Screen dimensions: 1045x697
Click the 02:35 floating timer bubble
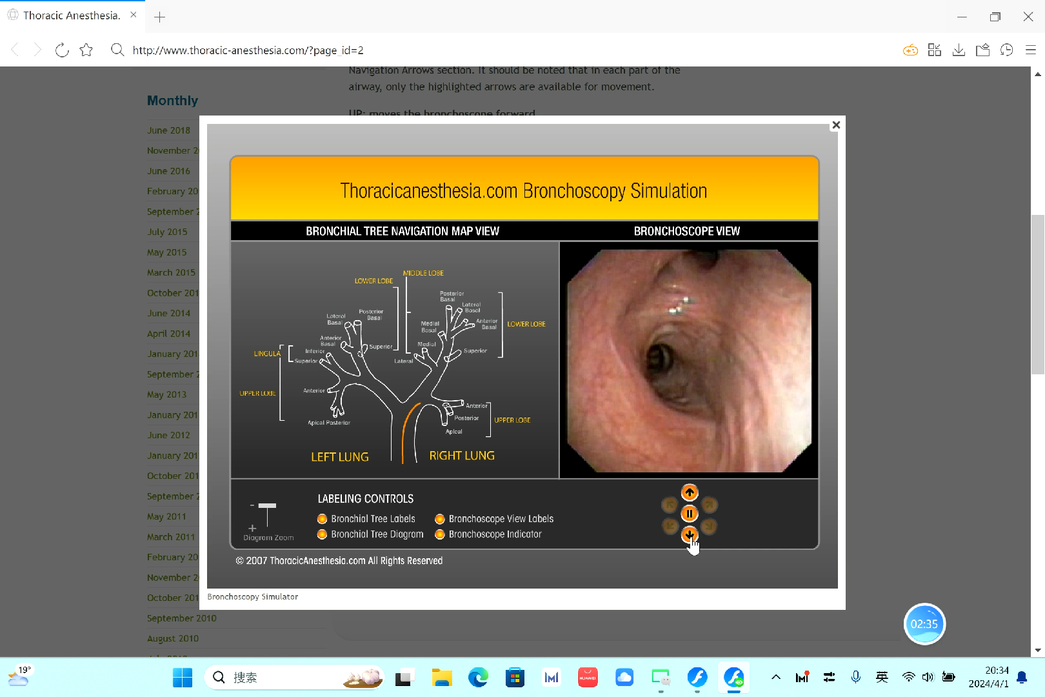(x=924, y=624)
